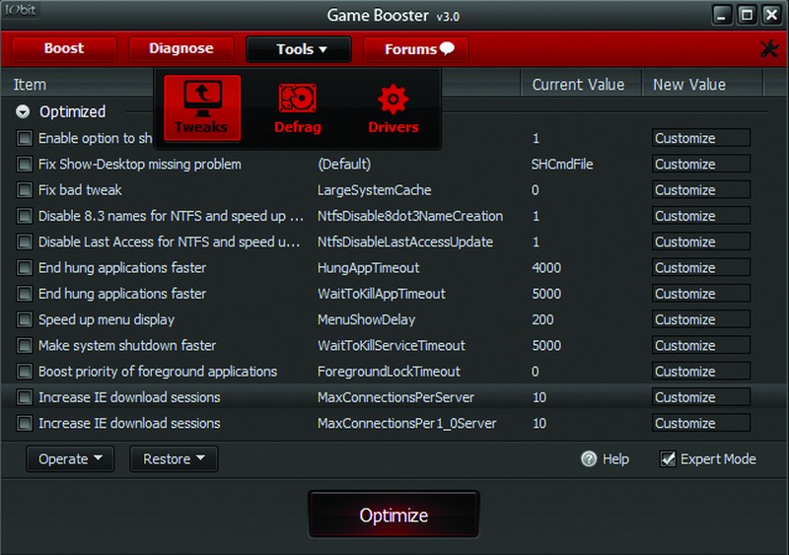Select the 'LargeSystemCache' cell
Viewport: 789px width, 555px height.
click(375, 189)
